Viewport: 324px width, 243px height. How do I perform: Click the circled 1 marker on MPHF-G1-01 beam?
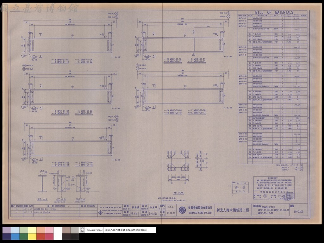[x=72, y=35]
